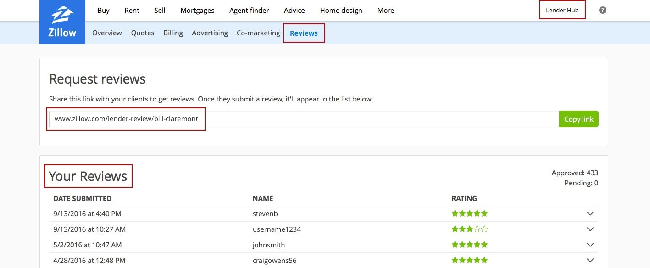Viewport: 650px width, 268px height.
Task: Open the help question mark icon
Action: (x=603, y=10)
